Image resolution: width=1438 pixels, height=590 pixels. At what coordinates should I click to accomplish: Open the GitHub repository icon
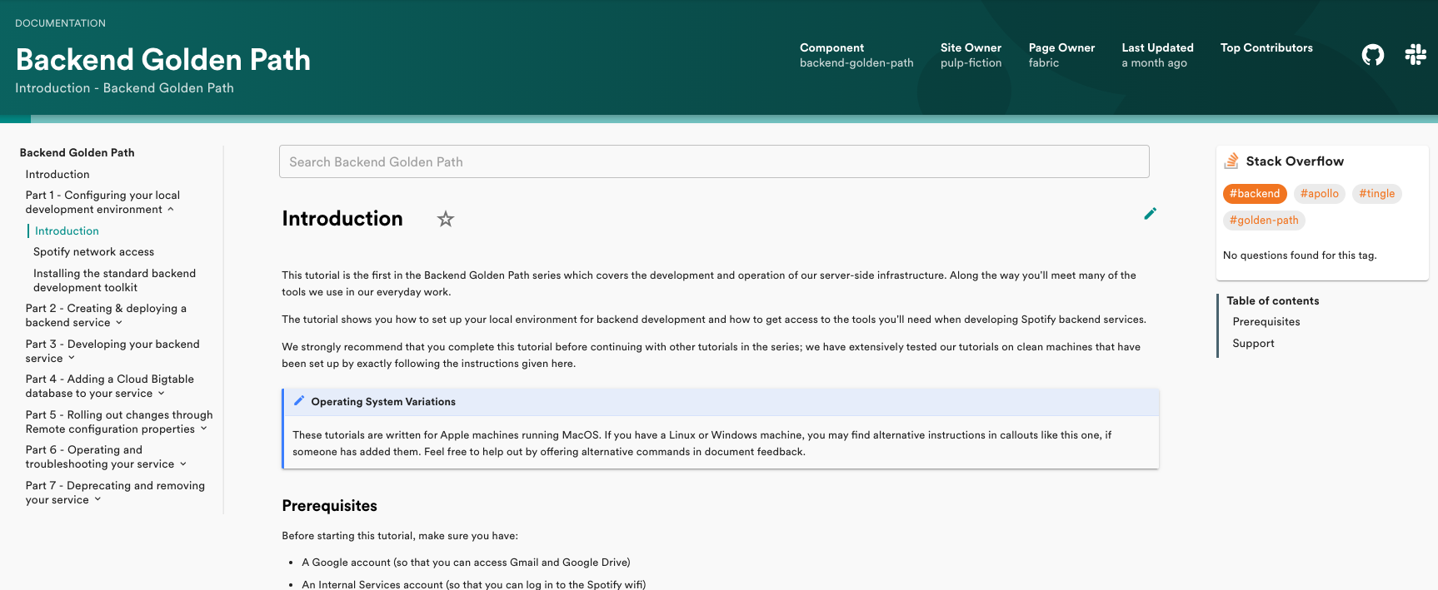click(x=1372, y=55)
